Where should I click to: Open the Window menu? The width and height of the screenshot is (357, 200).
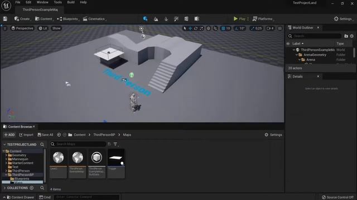[42, 2]
